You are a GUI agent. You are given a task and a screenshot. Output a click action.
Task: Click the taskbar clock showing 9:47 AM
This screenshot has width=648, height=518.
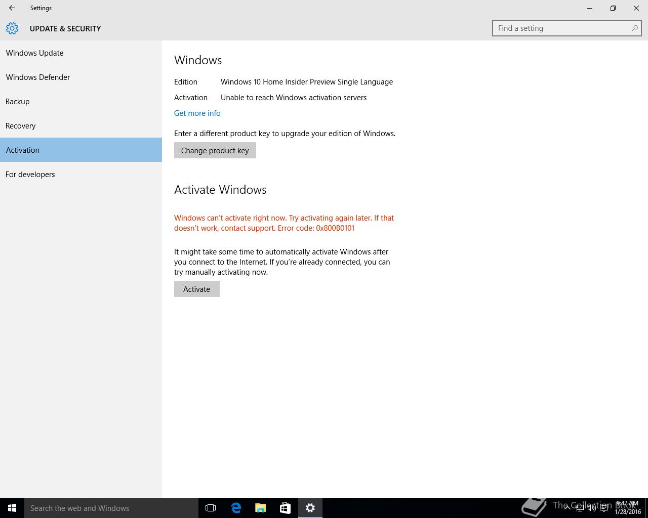tap(628, 508)
